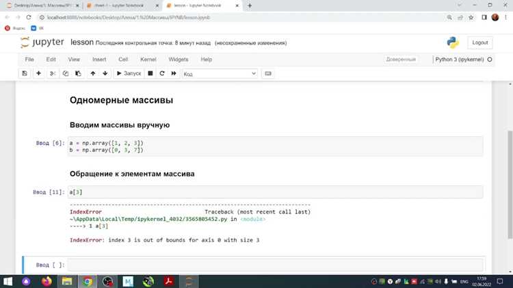The image size is (513, 288).
Task: Open the File menu
Action: click(x=29, y=60)
